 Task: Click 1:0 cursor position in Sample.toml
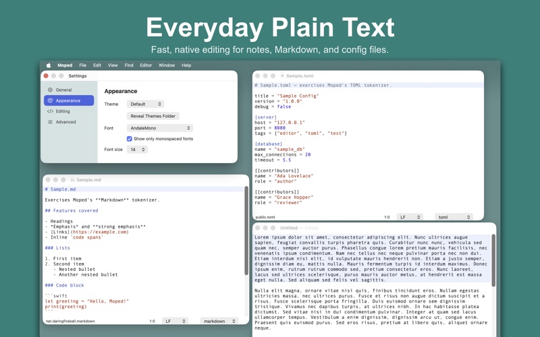pyautogui.click(x=387, y=217)
